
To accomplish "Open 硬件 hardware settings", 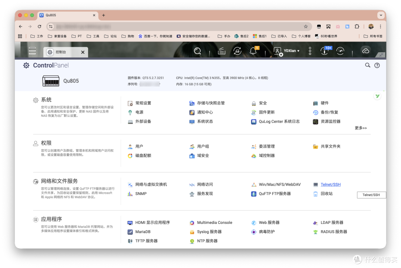I will click(321, 103).
